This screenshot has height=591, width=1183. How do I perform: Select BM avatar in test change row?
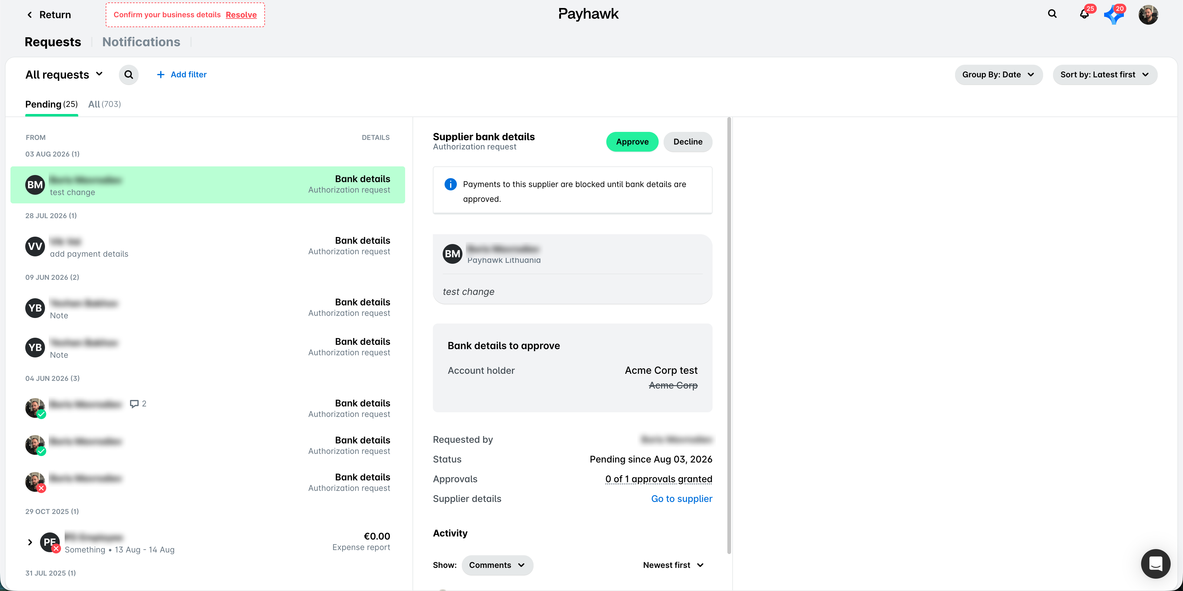pyautogui.click(x=35, y=185)
